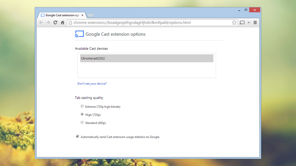
Task: Close the Chrome window with red X
Action: click(255, 10)
